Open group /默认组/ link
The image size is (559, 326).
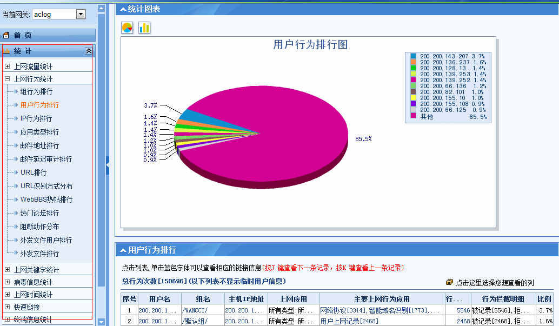[195, 321]
